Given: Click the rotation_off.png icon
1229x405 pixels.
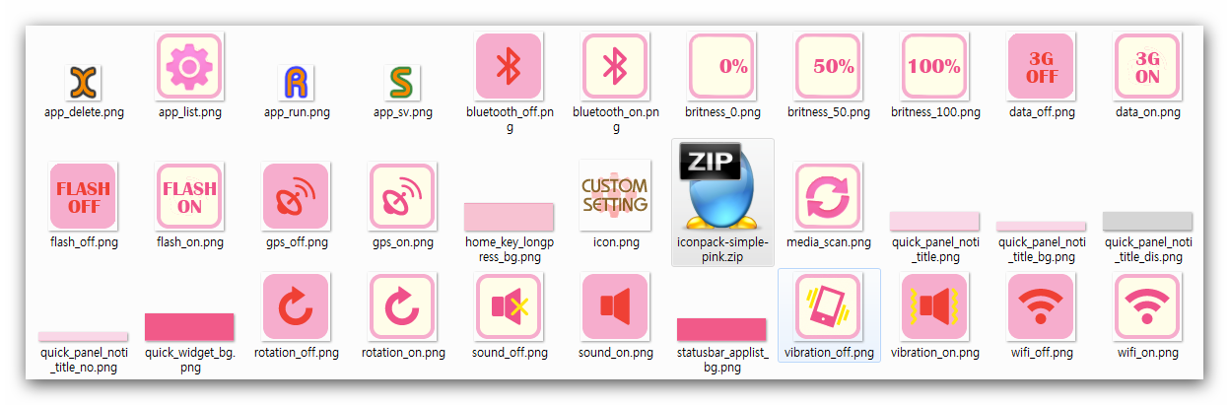Looking at the screenshot, I should click(296, 306).
